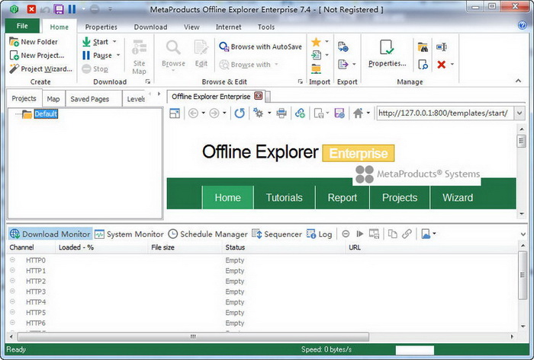Go to browser home page icon
534x360 pixels.
tap(358, 113)
